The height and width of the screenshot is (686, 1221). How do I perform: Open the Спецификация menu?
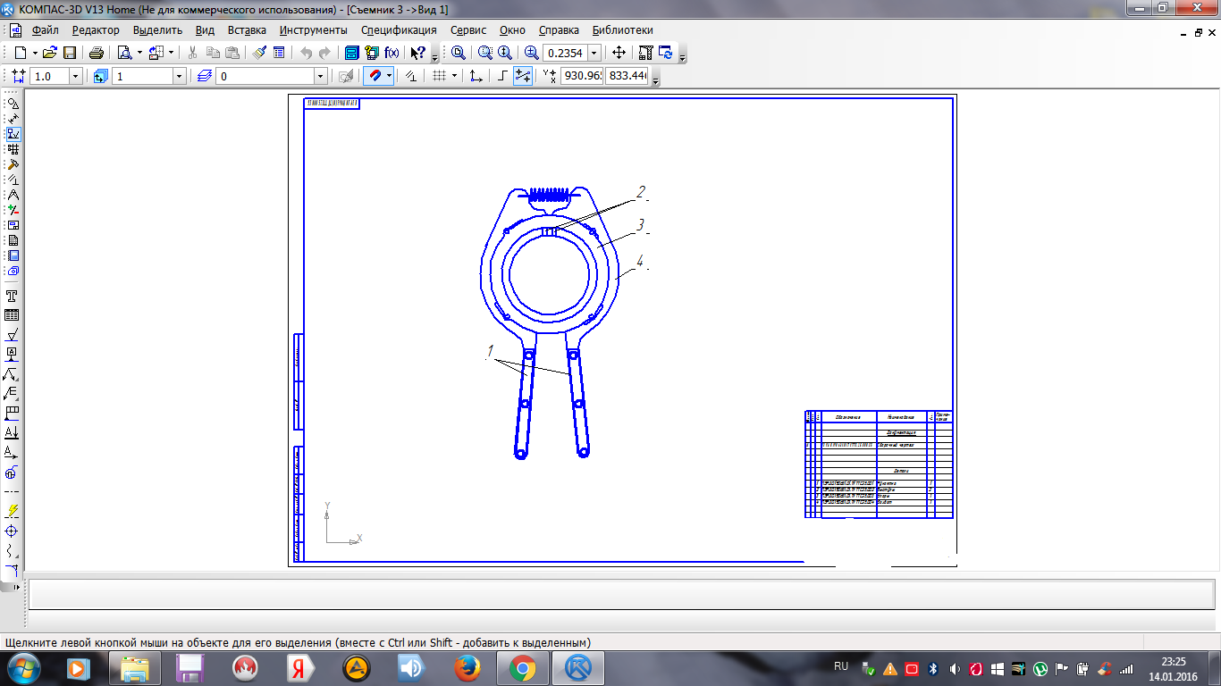pyautogui.click(x=399, y=30)
